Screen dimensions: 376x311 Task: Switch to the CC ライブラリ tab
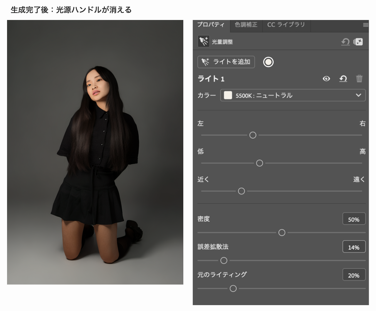(x=286, y=25)
